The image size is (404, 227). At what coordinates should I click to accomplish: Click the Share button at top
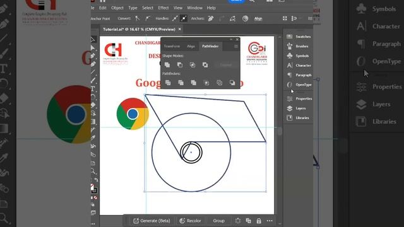[x=236, y=1]
